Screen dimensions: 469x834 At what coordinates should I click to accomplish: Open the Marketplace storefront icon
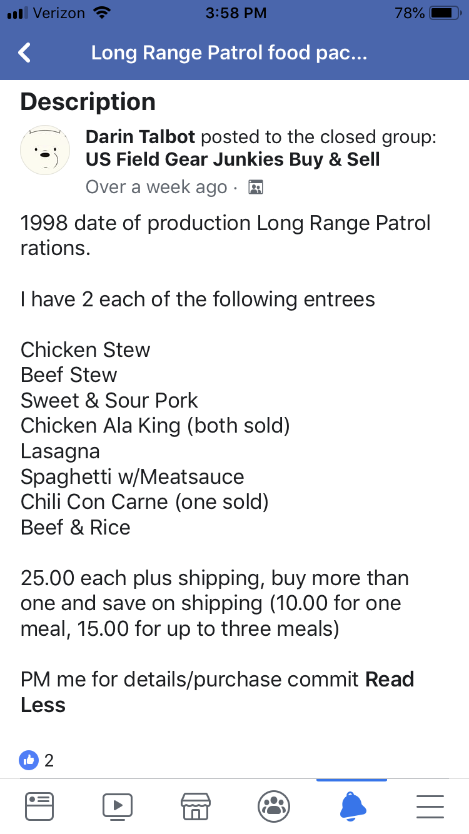tap(195, 806)
